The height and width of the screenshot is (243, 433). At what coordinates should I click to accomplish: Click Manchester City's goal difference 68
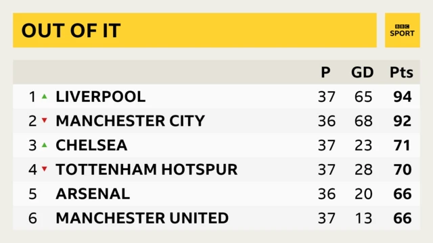pos(363,121)
